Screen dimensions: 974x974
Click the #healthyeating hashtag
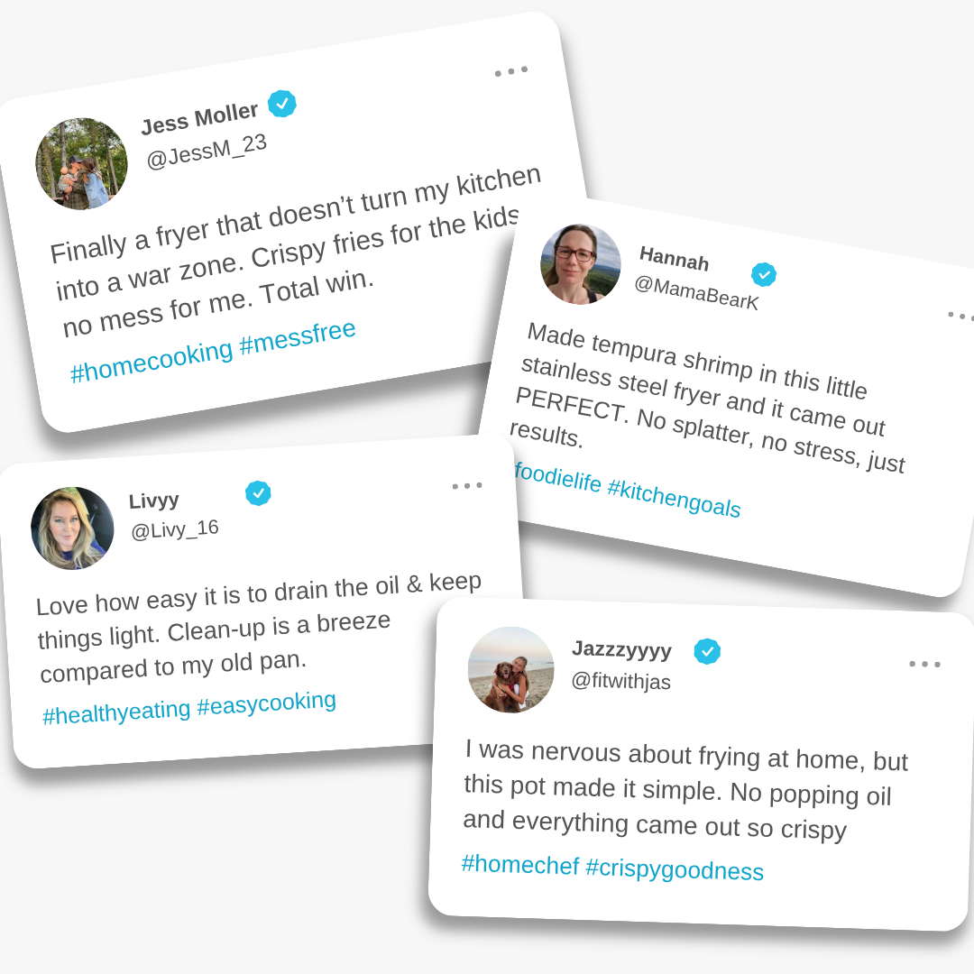click(x=116, y=712)
